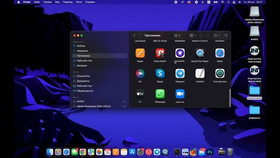
Task: Open the Окно menu
Action: 79,2
